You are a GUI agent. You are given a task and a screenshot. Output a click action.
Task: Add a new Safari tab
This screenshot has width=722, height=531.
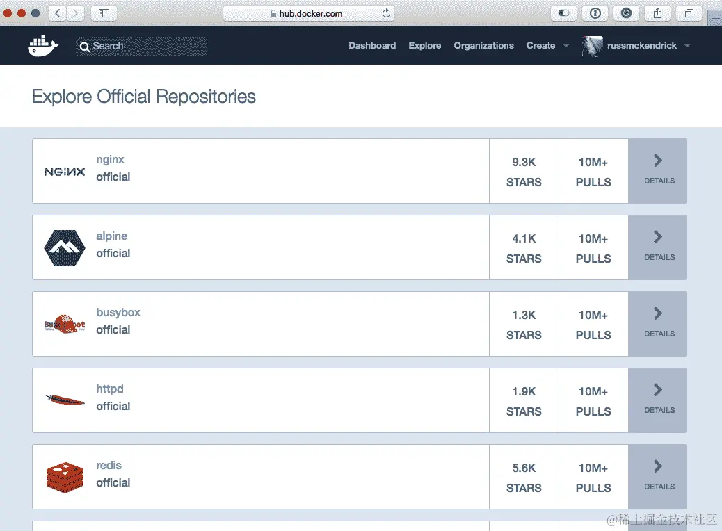[x=715, y=19]
